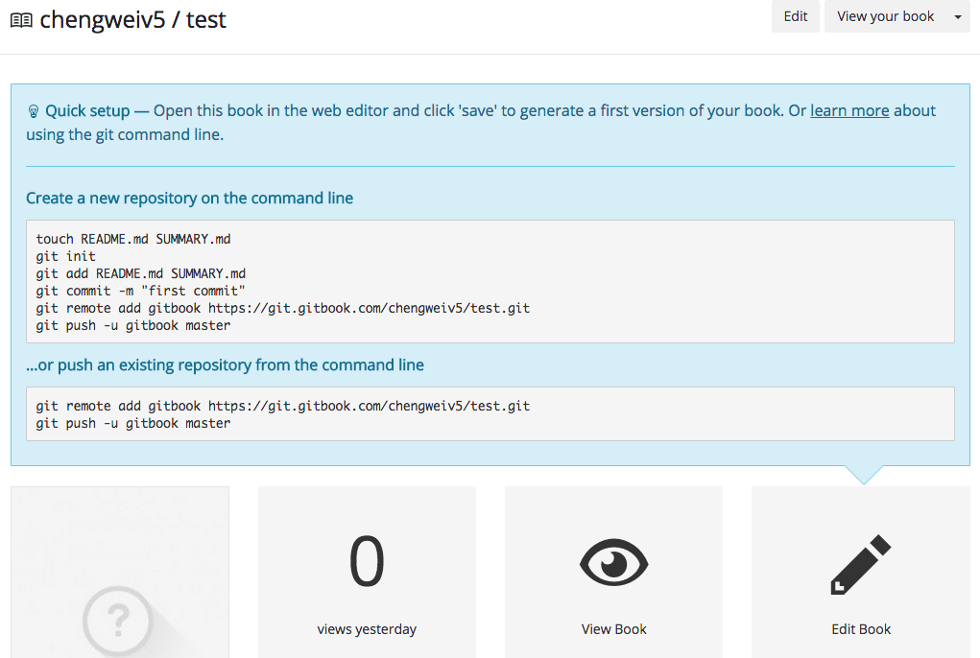Select the 'Edit Book' text label

pos(861,629)
